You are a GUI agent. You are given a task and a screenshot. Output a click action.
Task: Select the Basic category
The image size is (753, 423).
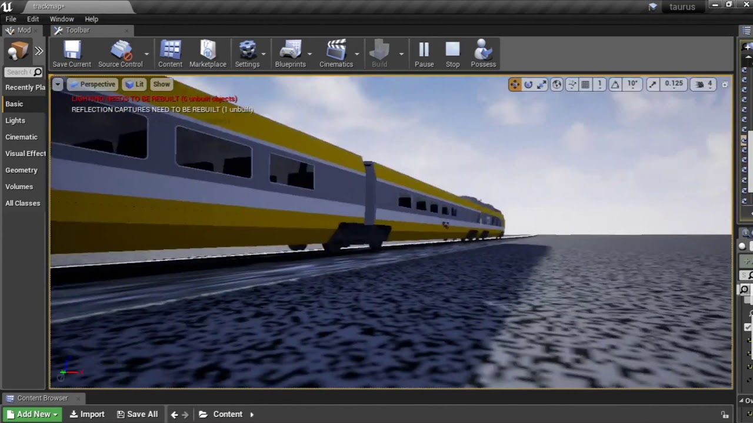coord(25,104)
